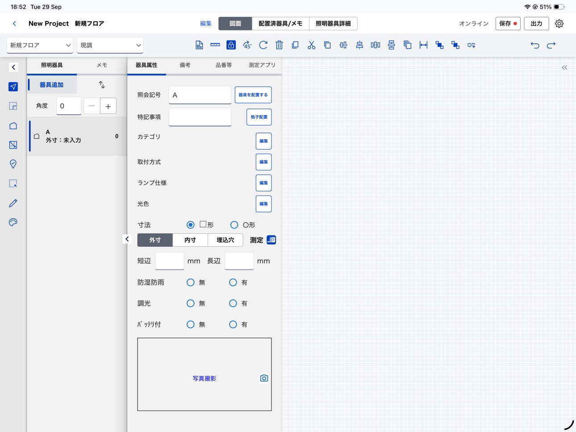Select the pencil draw tool

[13, 203]
